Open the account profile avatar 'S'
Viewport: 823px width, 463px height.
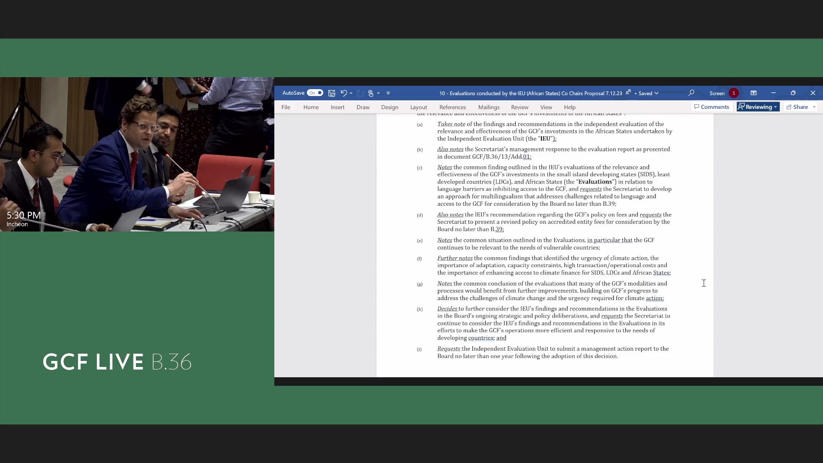point(733,93)
